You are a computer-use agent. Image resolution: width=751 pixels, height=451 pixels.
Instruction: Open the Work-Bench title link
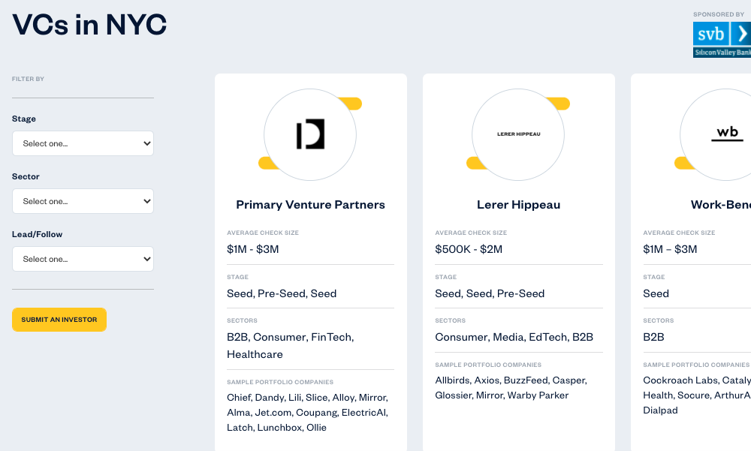[x=721, y=205]
